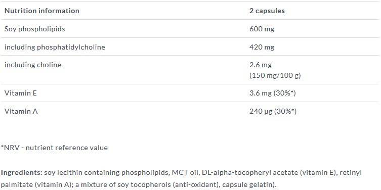Select the Vitamin E row label
The height and width of the screenshot is (190, 381).
[20, 93]
